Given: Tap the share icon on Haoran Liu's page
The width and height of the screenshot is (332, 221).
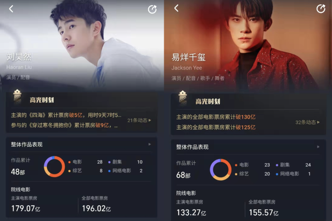Looking at the screenshot, I should (152, 9).
